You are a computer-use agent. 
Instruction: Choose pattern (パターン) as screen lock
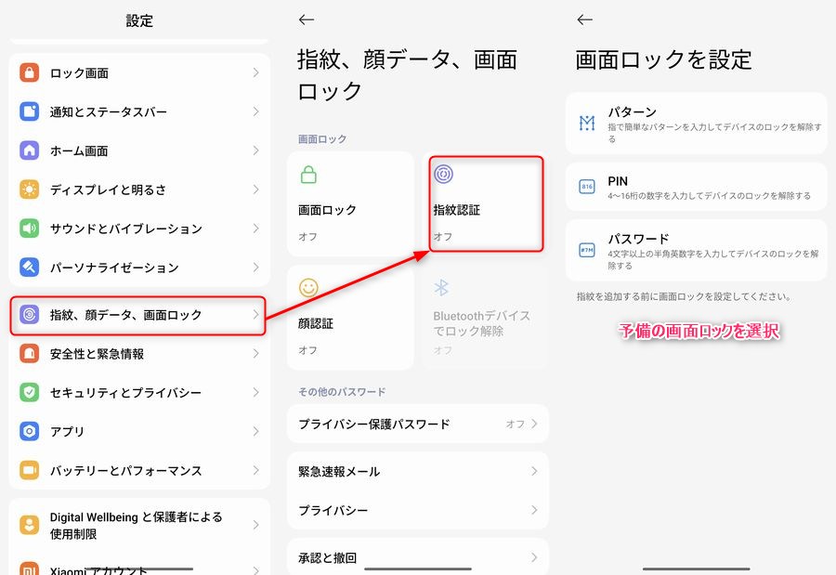[696, 123]
